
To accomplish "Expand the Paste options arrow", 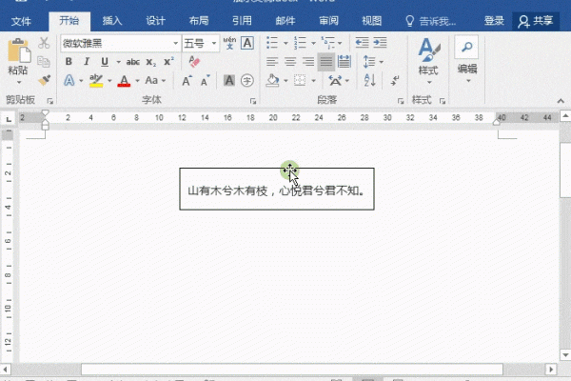I will (x=19, y=83).
